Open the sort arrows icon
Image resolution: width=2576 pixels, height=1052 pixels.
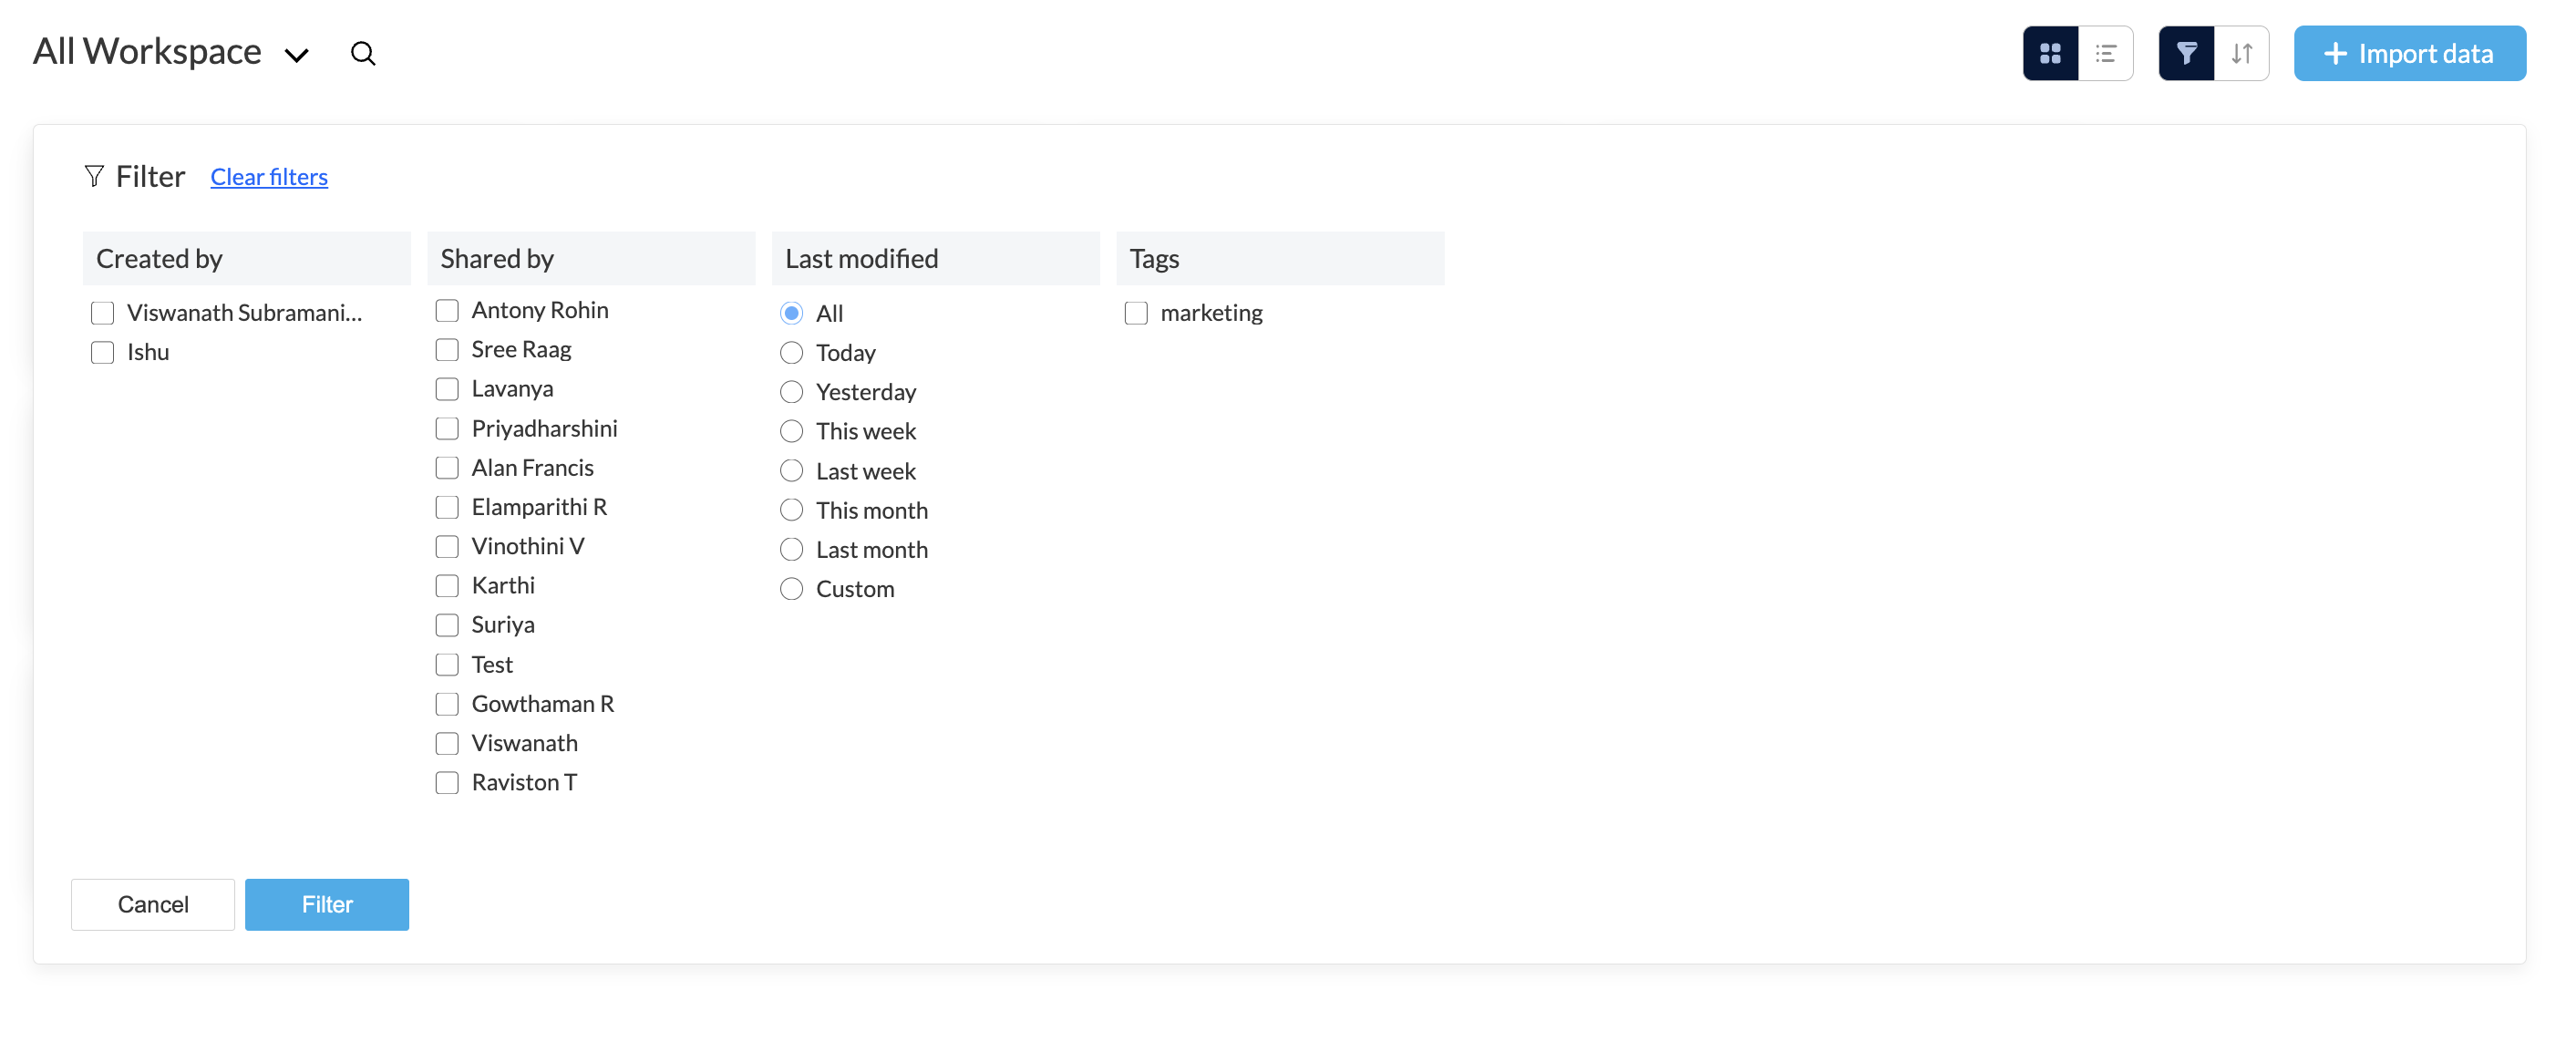click(x=2241, y=53)
